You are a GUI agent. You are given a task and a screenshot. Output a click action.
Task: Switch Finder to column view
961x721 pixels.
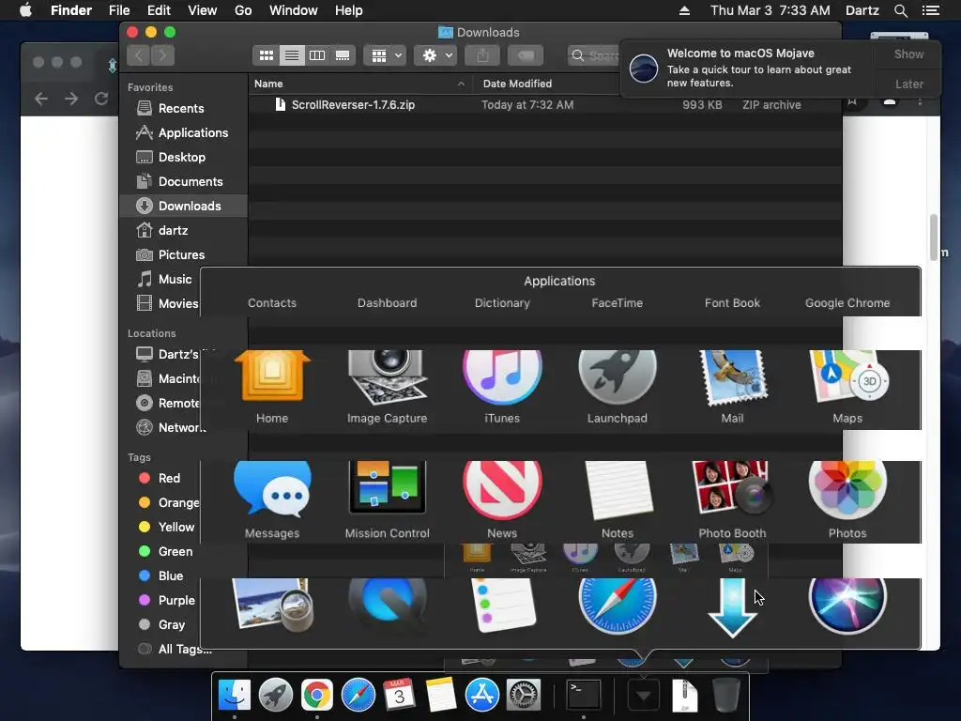point(317,55)
